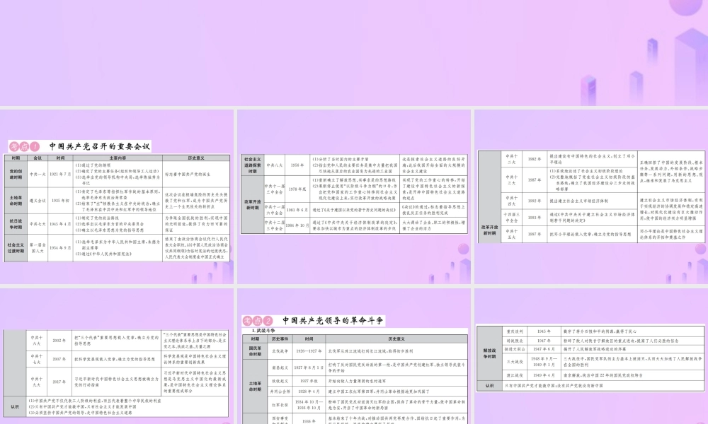Click the 中共七大 table cell
This screenshot has width=708, height=424.
pyautogui.click(x=38, y=224)
